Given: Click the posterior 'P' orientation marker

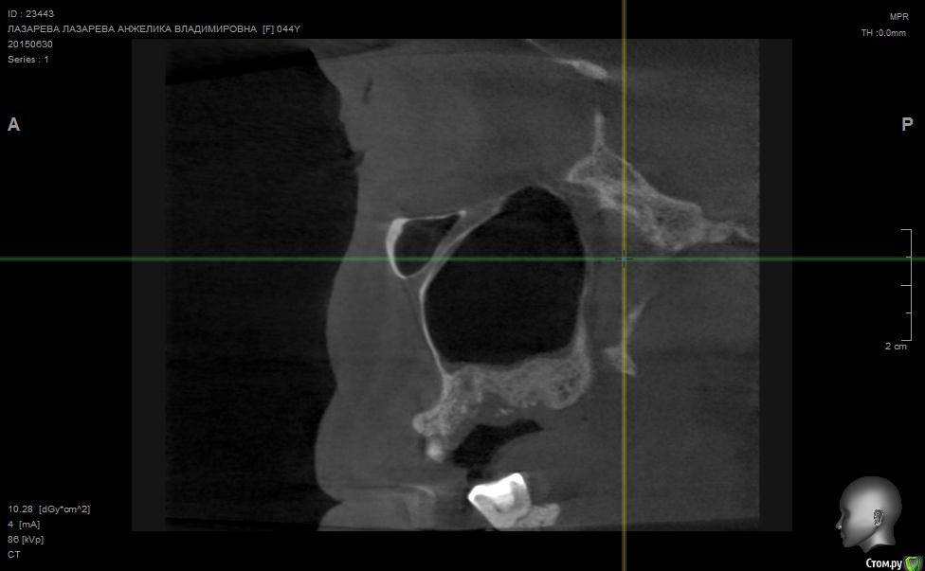Looking at the screenshot, I should 907,125.
